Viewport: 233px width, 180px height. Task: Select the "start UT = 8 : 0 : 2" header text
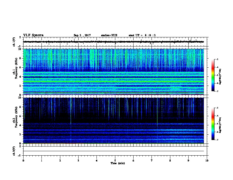pyautogui.click(x=142, y=35)
